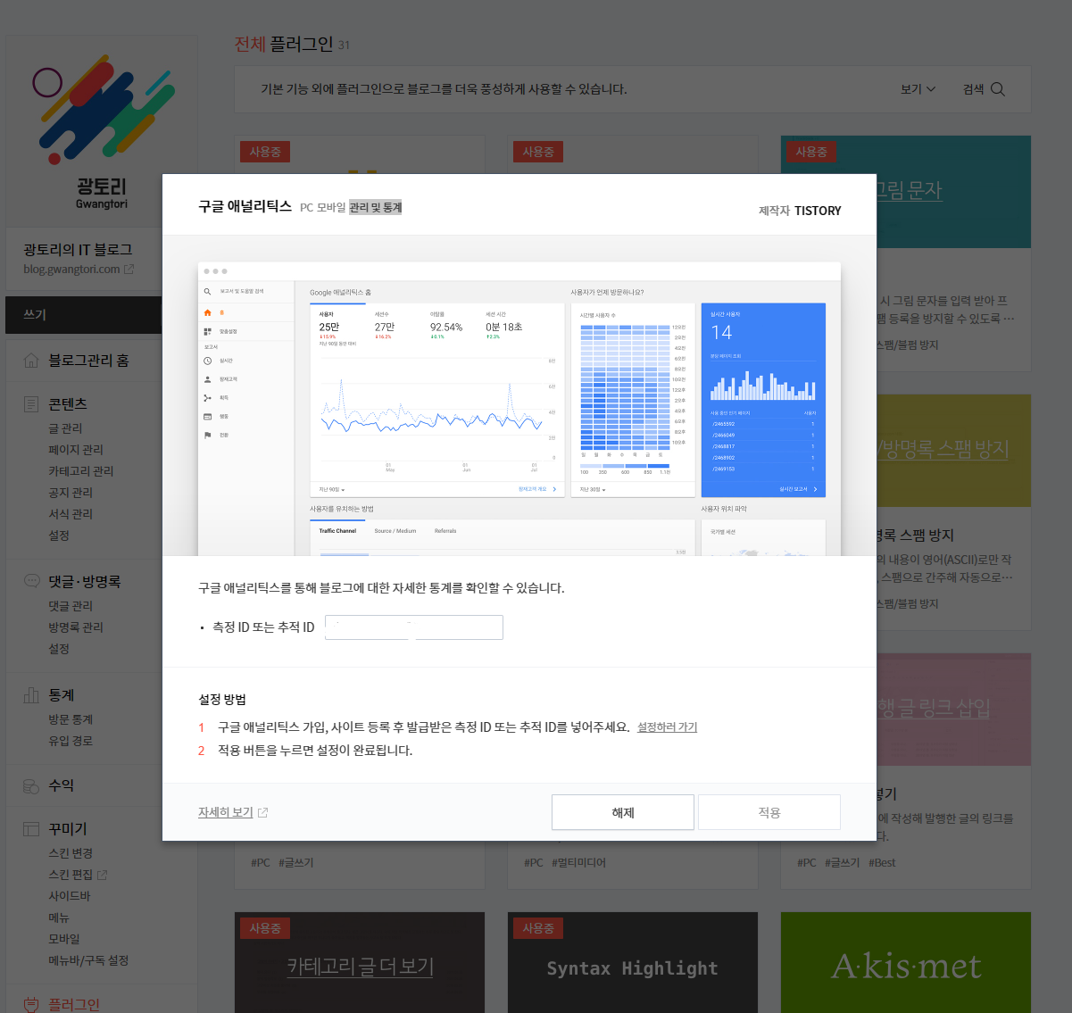Expand the 보기 dropdown
This screenshot has width=1072, height=1013.
pos(918,89)
